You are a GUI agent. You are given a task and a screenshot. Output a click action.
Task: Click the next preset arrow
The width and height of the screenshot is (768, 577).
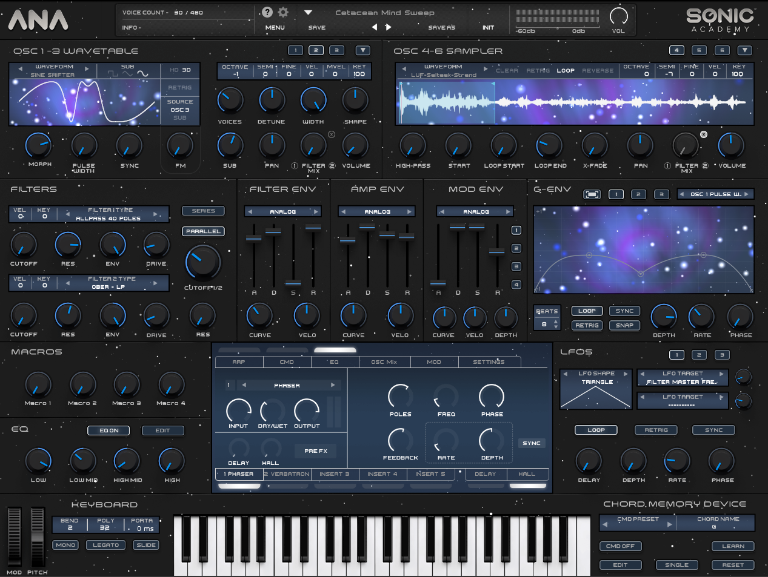(x=388, y=27)
